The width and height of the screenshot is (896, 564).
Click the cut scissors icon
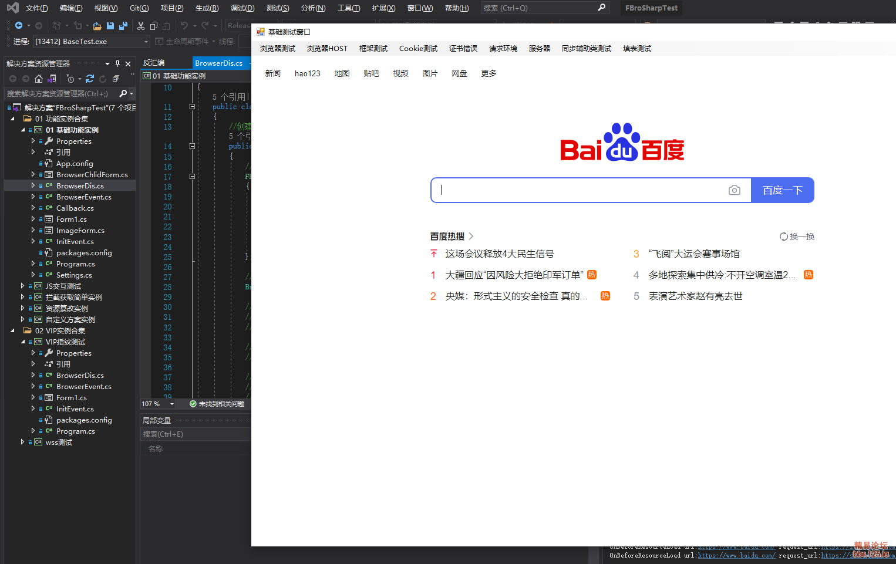141,26
